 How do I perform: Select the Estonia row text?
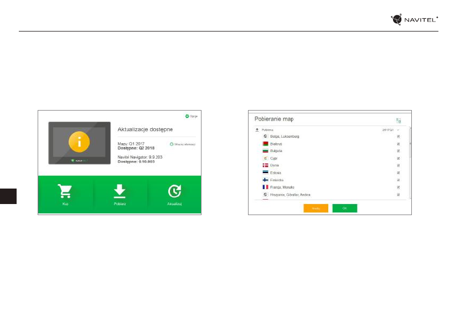coord(276,173)
